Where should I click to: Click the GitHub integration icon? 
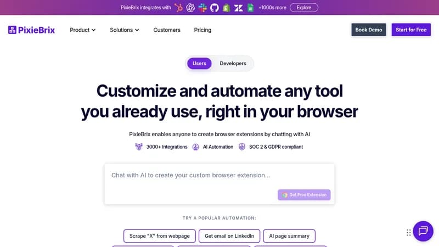pos(215,8)
